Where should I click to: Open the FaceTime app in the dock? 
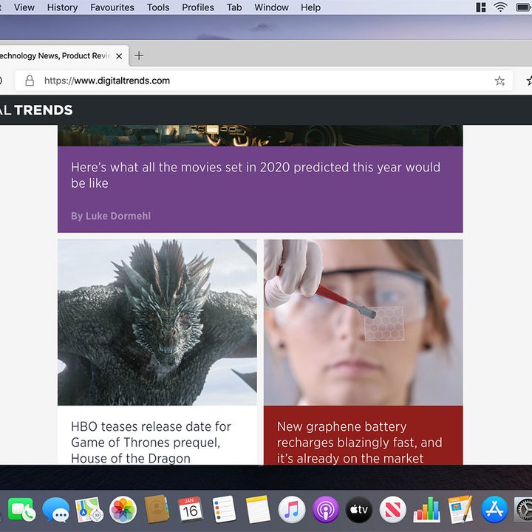pos(21,510)
